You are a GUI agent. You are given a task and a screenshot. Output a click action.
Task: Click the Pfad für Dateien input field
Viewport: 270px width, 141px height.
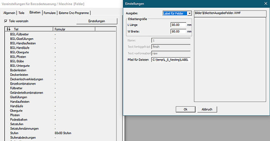coord(171,59)
